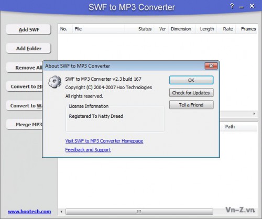Viewport: 262px width, 219px height.
Task: Click the Rate column header
Action: point(226,29)
